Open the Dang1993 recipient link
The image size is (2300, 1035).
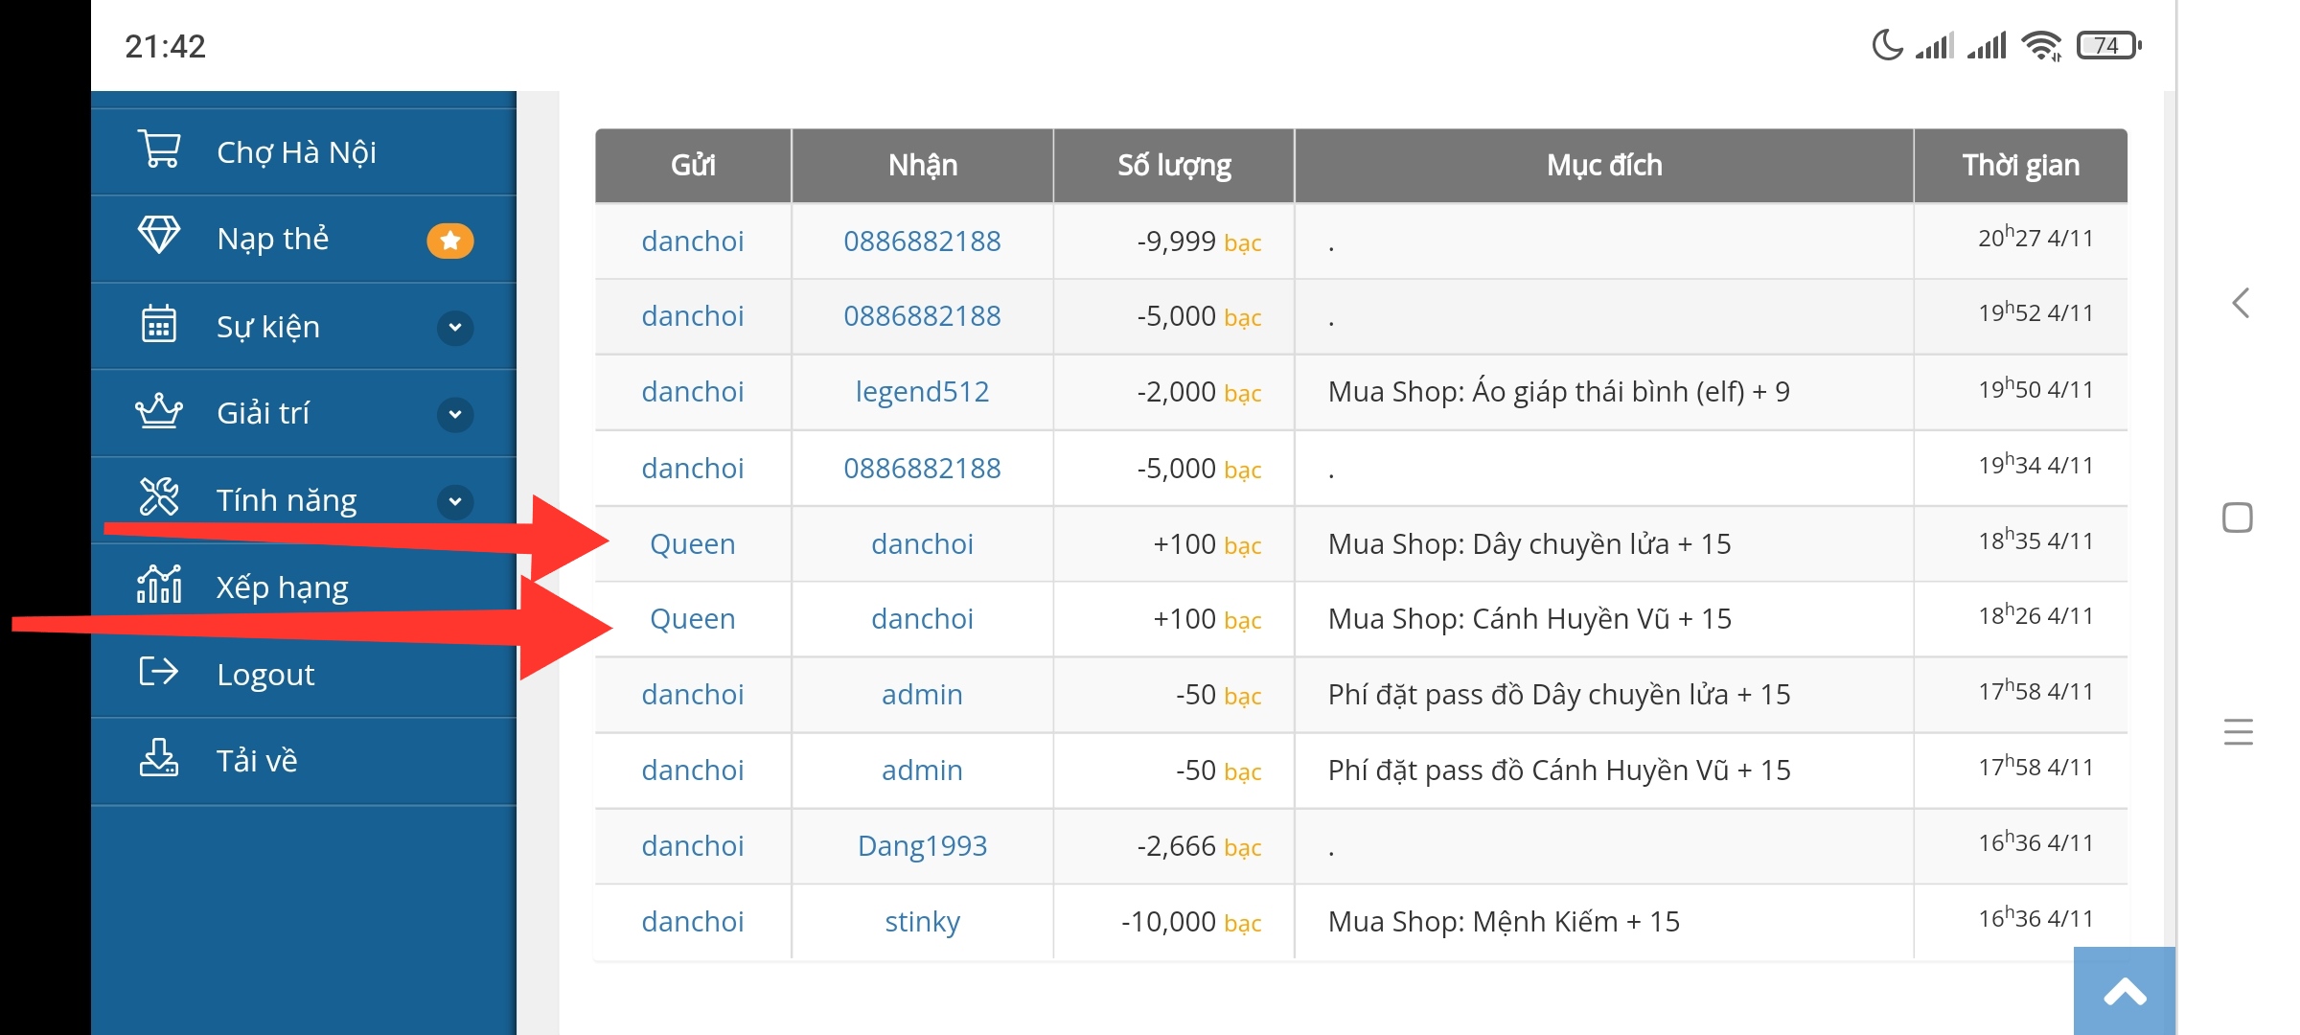[922, 846]
